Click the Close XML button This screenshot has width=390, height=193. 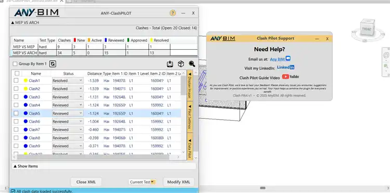[x=86, y=182]
